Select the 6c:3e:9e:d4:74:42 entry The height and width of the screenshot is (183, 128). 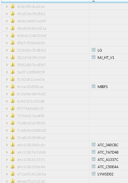point(31,94)
